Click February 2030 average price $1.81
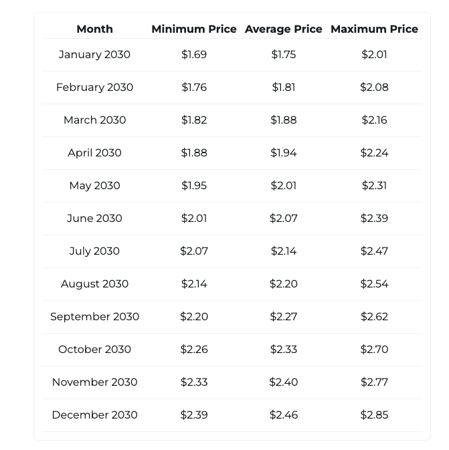Viewport: 449px width, 450px height. (x=284, y=87)
